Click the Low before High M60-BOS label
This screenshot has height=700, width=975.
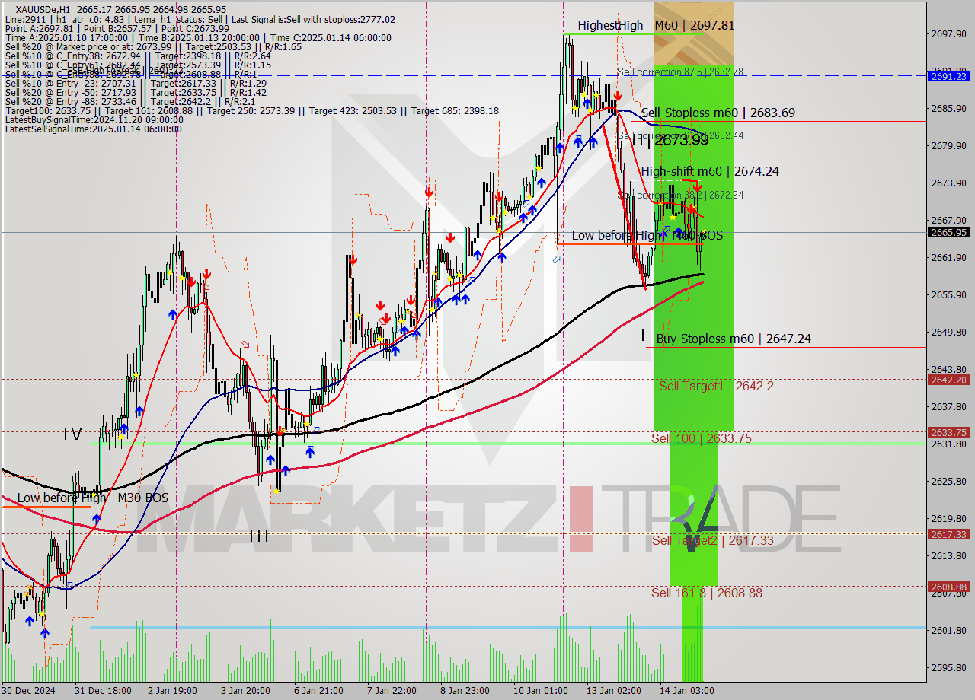click(x=647, y=235)
